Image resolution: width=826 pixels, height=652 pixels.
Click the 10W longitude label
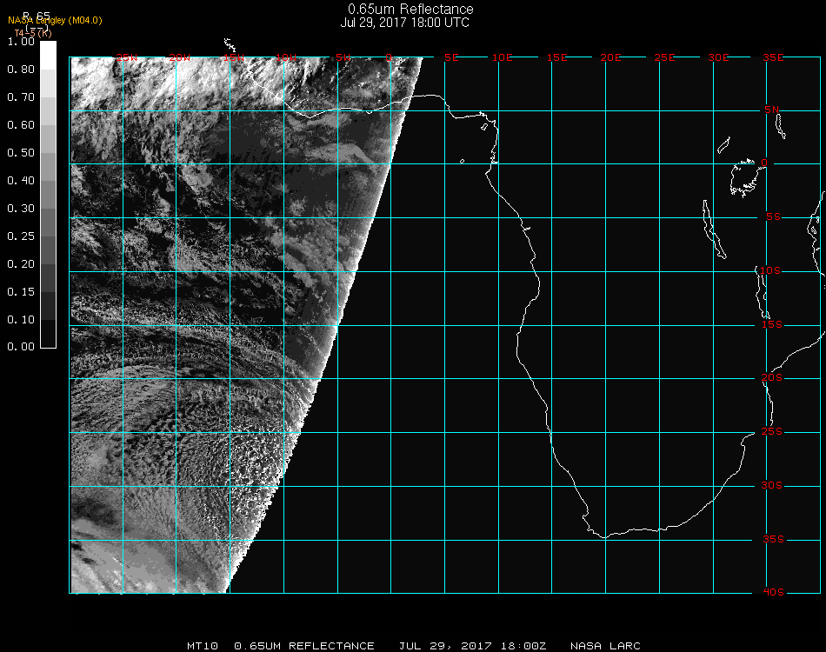coord(286,57)
